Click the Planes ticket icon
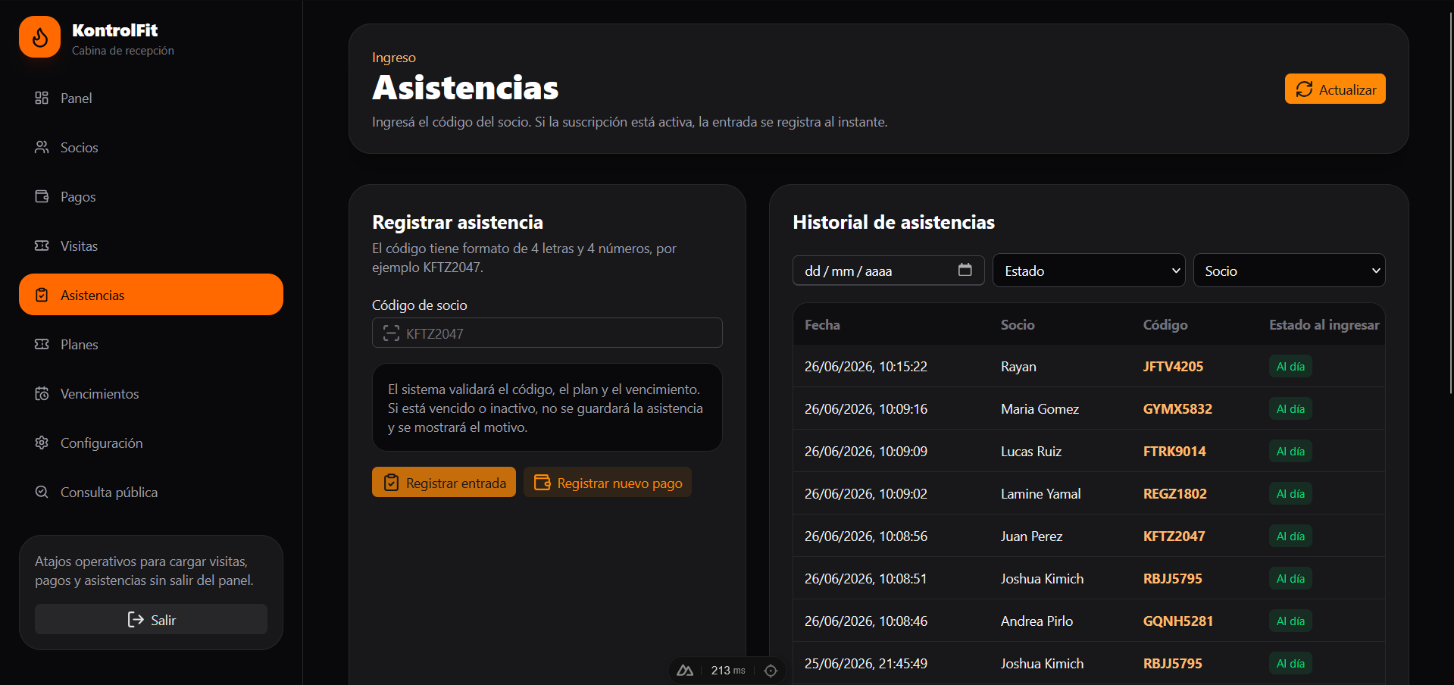The image size is (1454, 685). [42, 344]
